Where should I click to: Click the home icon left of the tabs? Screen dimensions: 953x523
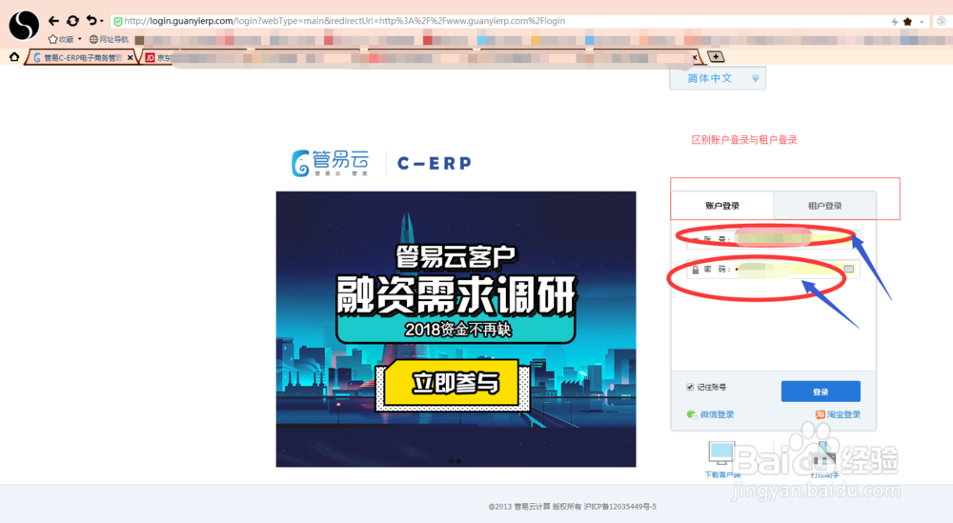(14, 57)
